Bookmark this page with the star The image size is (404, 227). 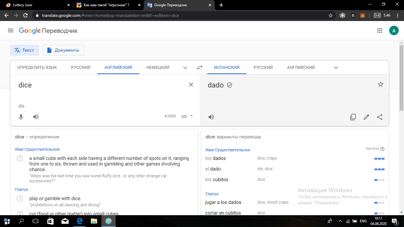(x=331, y=15)
